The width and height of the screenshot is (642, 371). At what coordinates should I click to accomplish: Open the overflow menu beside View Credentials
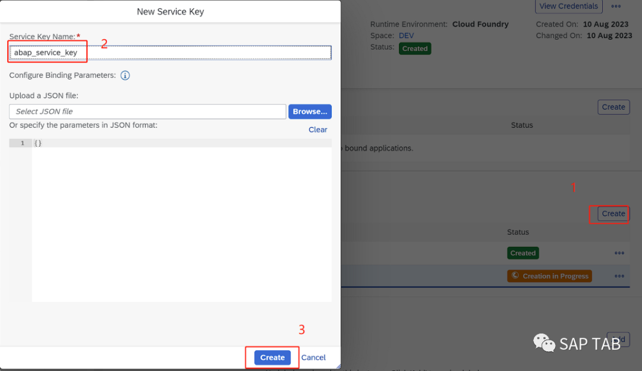tap(616, 6)
